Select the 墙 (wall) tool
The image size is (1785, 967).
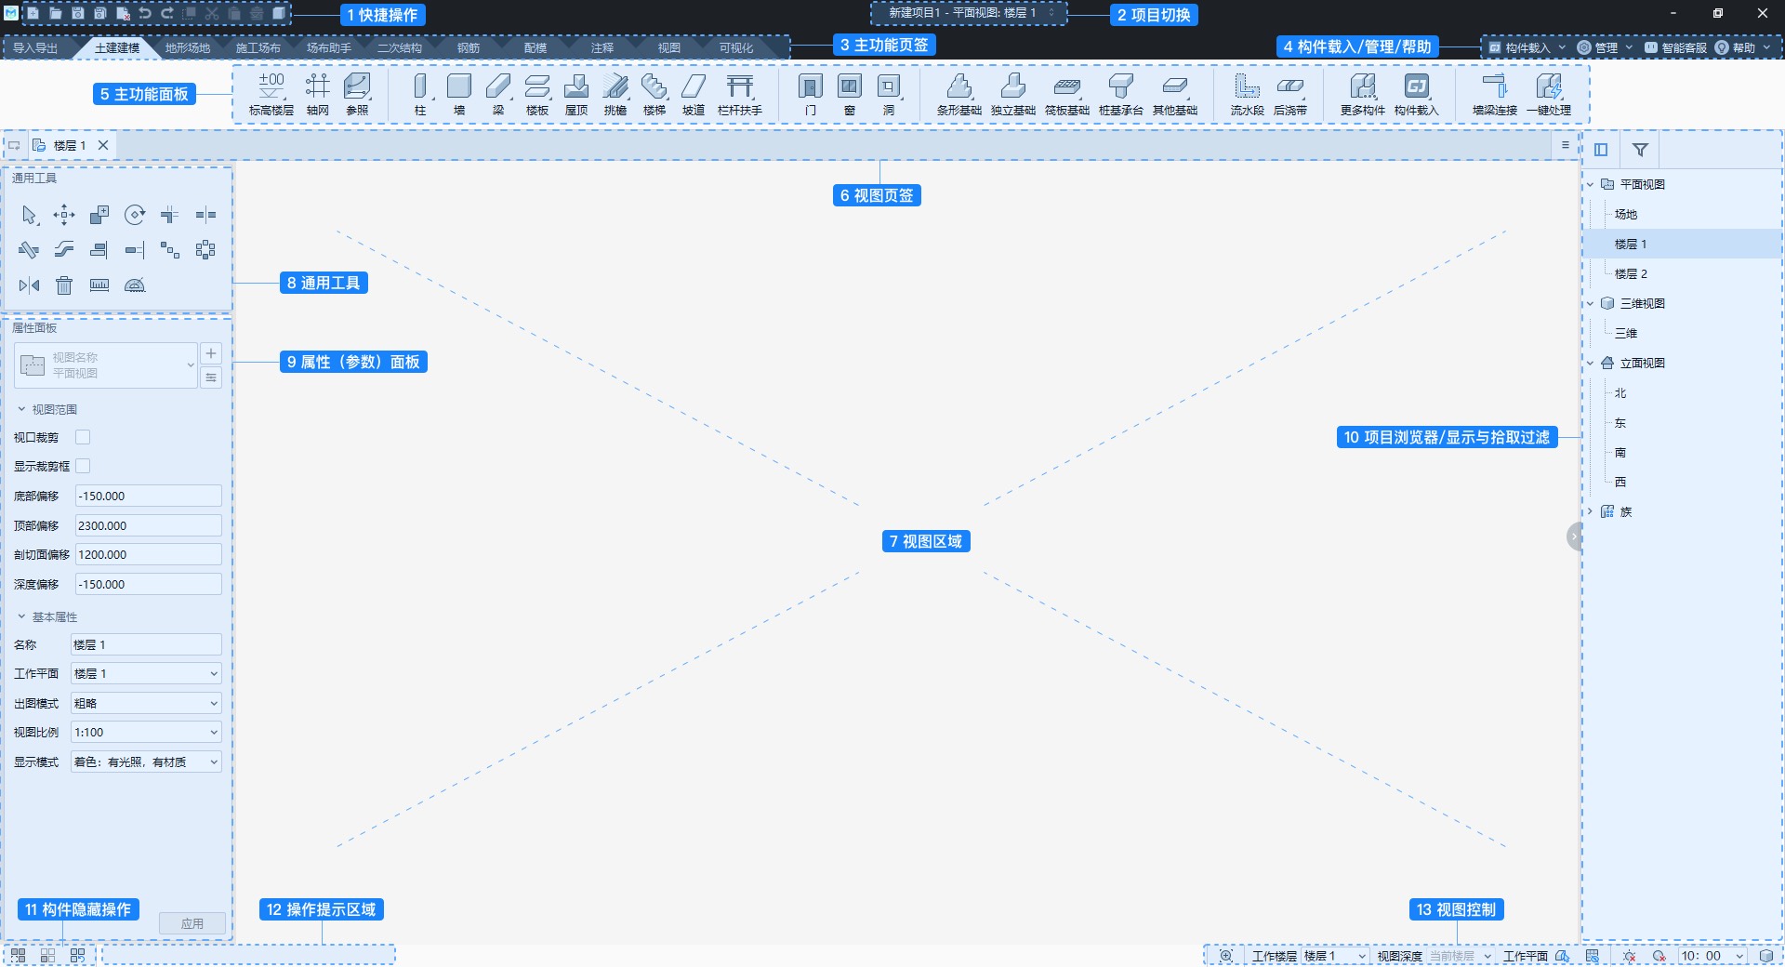click(459, 94)
